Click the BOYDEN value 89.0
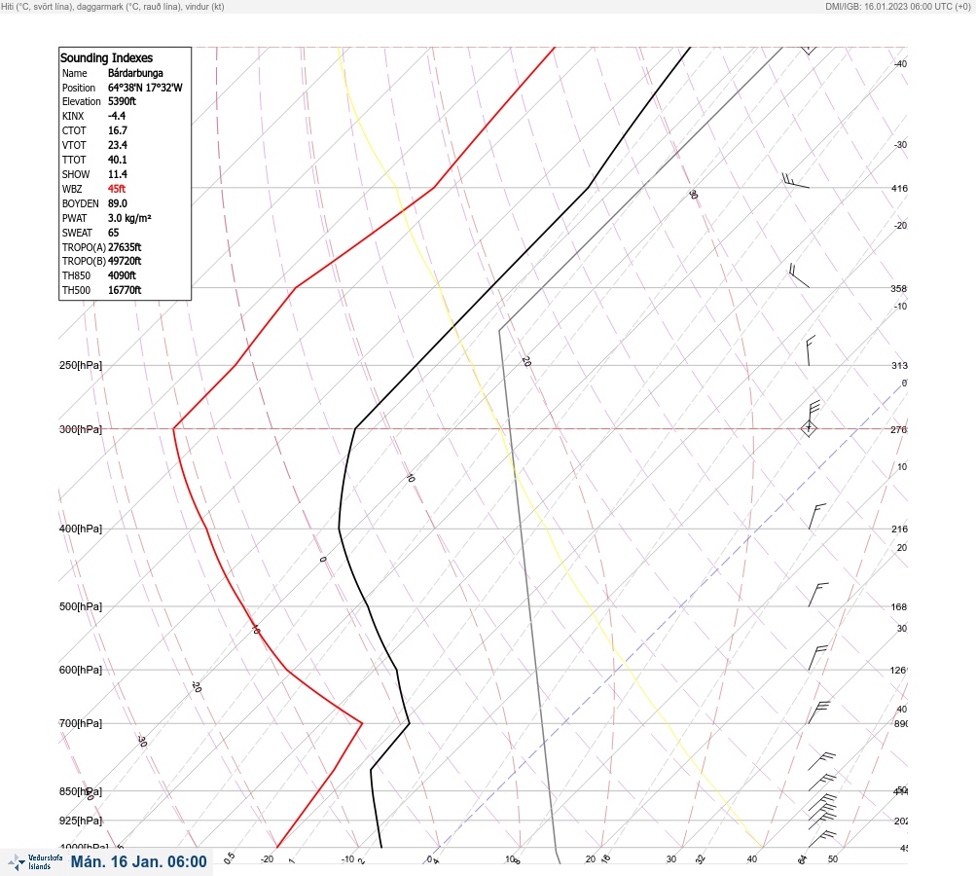 (117, 203)
